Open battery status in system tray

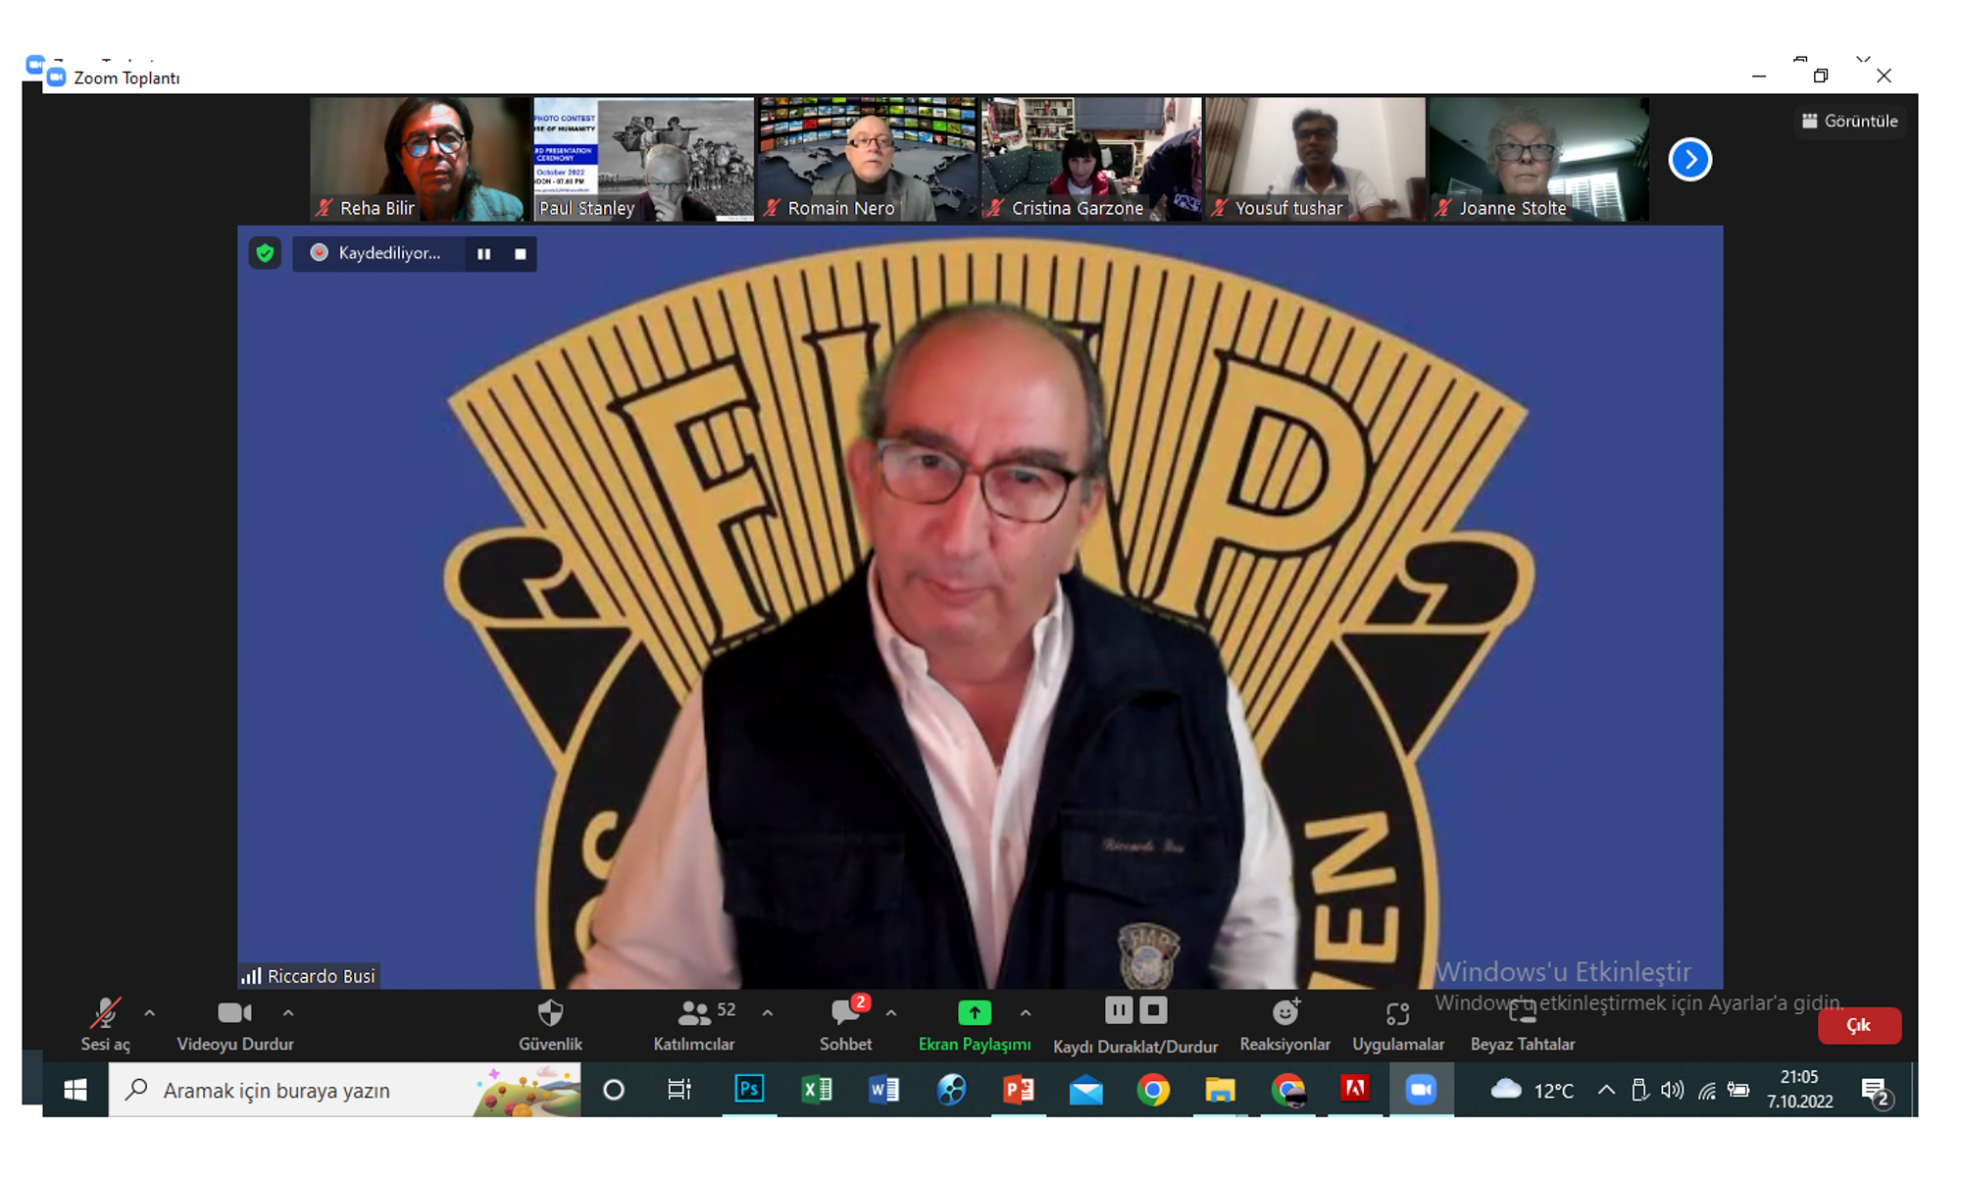pos(1738,1090)
